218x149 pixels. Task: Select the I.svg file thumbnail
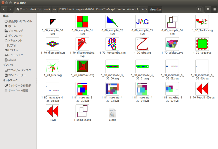coord(53,111)
